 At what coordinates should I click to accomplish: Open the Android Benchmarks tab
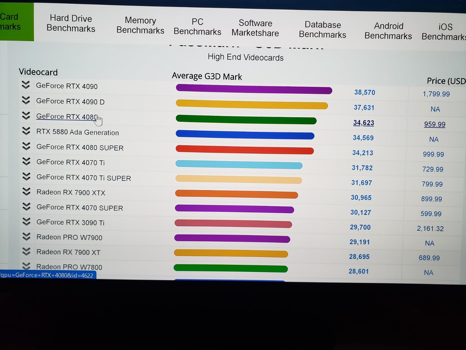[388, 31]
